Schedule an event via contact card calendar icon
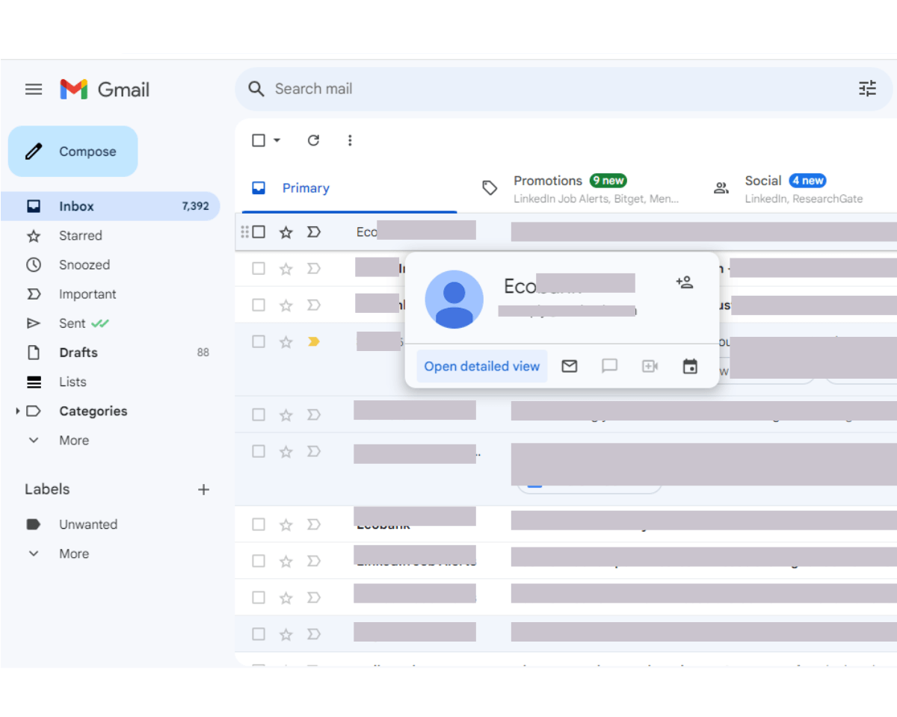 pyautogui.click(x=690, y=366)
